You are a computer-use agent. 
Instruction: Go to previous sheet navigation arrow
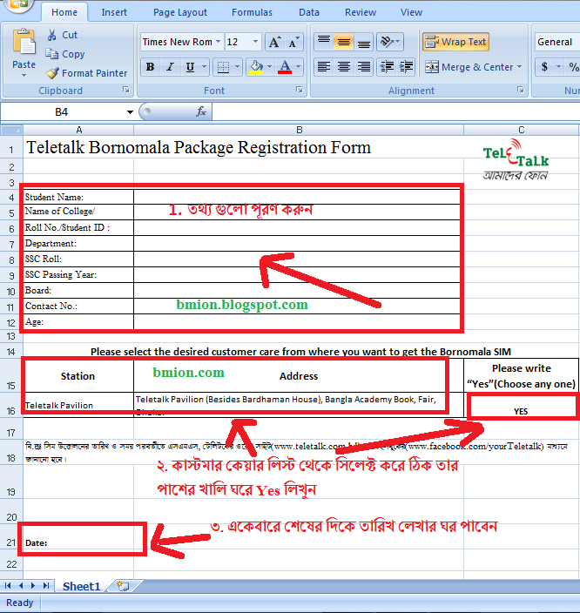click(21, 586)
